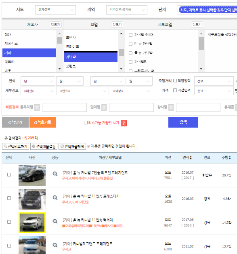Viewport: 237px width, 254px height.
Task: Click the 검색초기화 button
Action: coord(43,122)
